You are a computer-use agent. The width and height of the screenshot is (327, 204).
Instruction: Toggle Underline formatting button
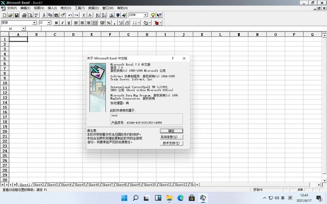point(69,23)
